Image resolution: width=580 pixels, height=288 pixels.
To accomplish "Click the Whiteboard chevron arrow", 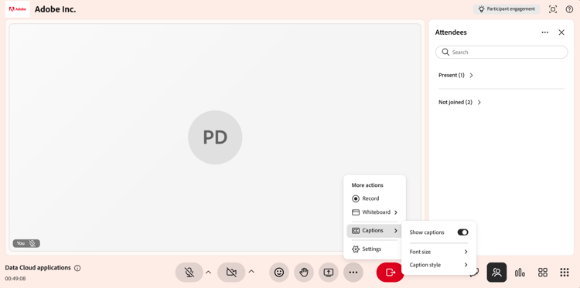I will [x=396, y=212].
